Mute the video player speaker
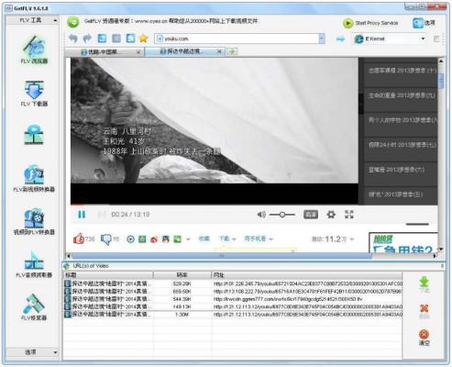The height and width of the screenshot is (367, 452). point(261,215)
